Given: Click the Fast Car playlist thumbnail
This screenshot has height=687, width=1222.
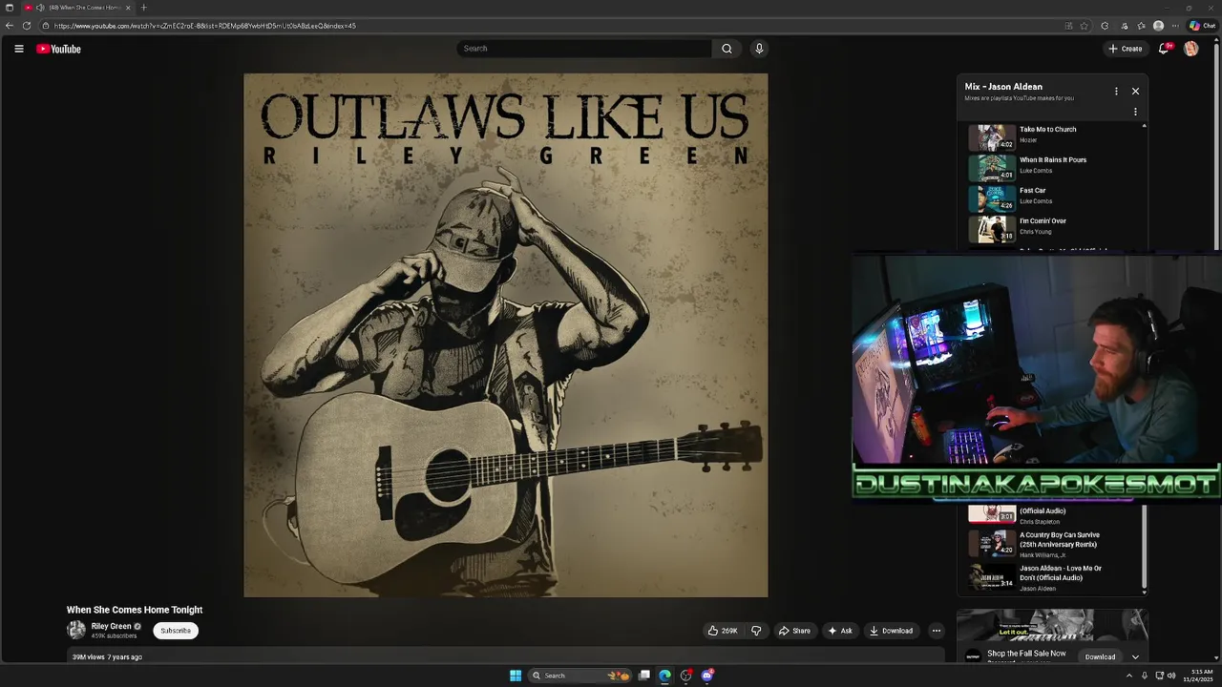Looking at the screenshot, I should (x=992, y=199).
